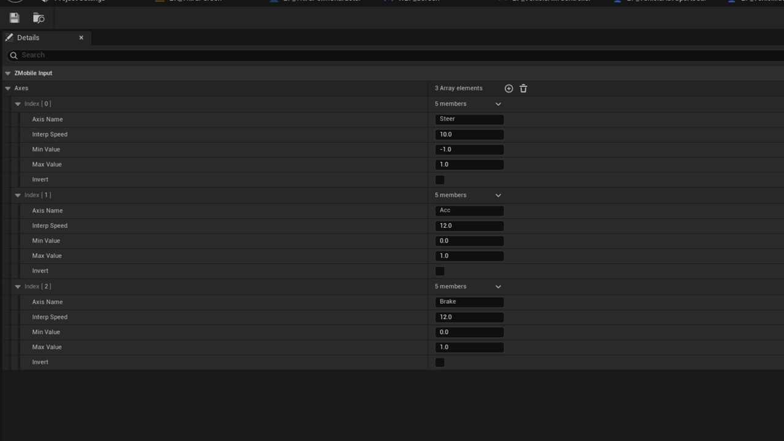This screenshot has height=441, width=784.
Task: Toggle Invert checkbox for Index 1
Action: click(440, 271)
